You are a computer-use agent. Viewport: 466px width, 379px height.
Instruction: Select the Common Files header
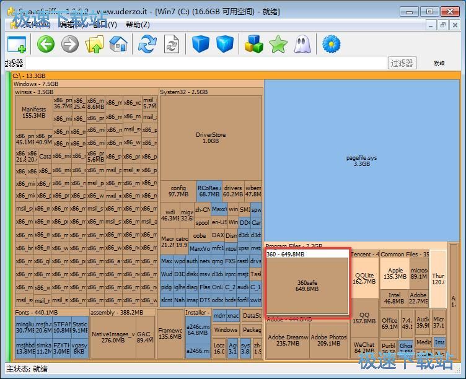pos(405,255)
